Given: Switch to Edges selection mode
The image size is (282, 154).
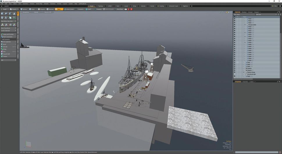Looking at the screenshot, I should click(x=33, y=9).
